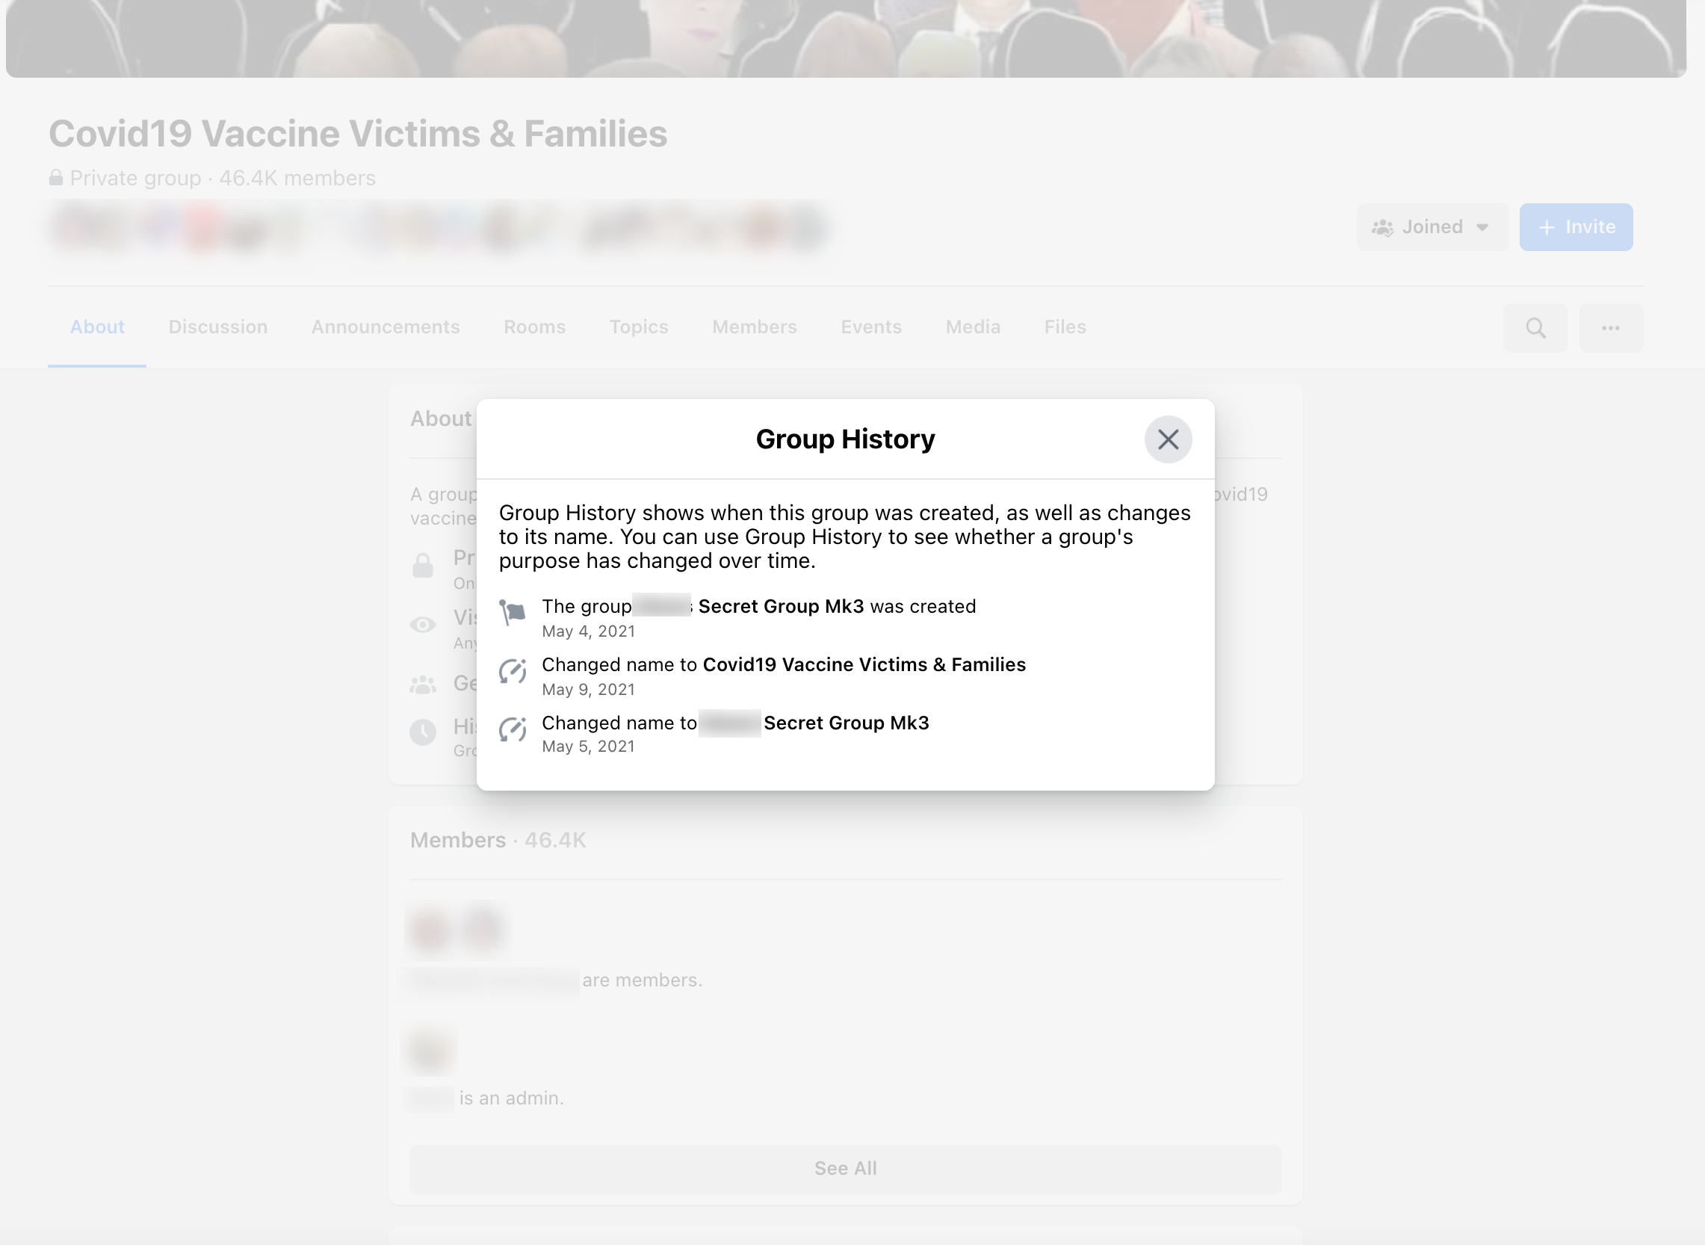Click the clock History icon in About
This screenshot has height=1245, width=1705.
point(423,732)
